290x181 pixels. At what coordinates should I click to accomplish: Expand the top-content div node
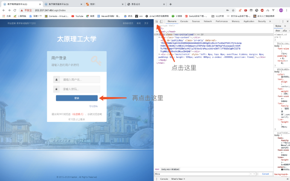[159, 37]
